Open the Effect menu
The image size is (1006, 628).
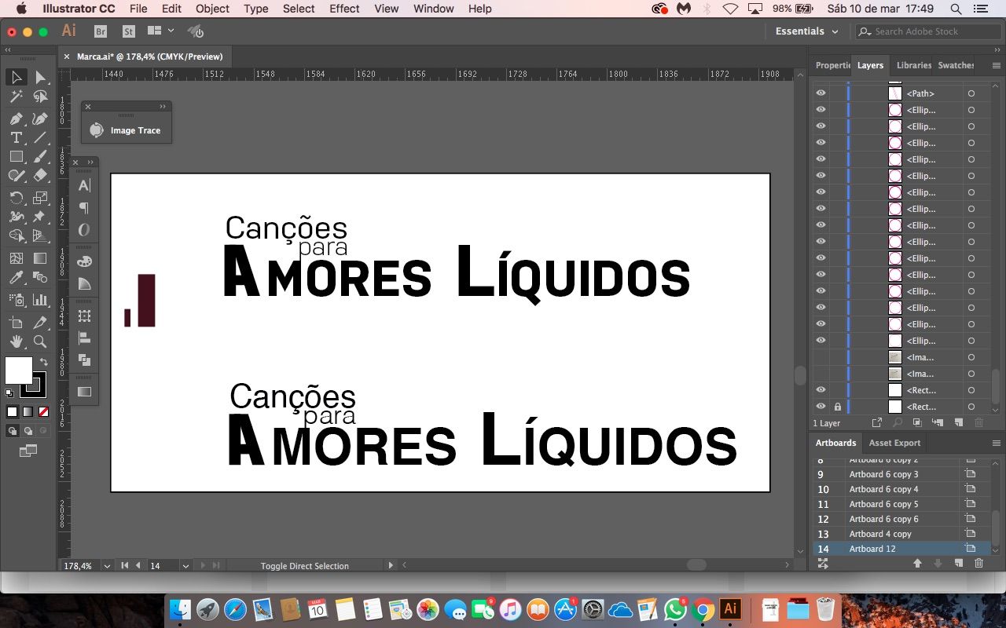[344, 9]
